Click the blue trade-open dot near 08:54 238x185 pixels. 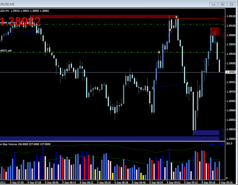pos(153,88)
